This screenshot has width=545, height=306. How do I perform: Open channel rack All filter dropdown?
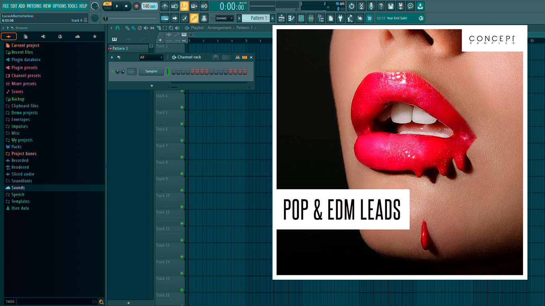tap(151, 57)
